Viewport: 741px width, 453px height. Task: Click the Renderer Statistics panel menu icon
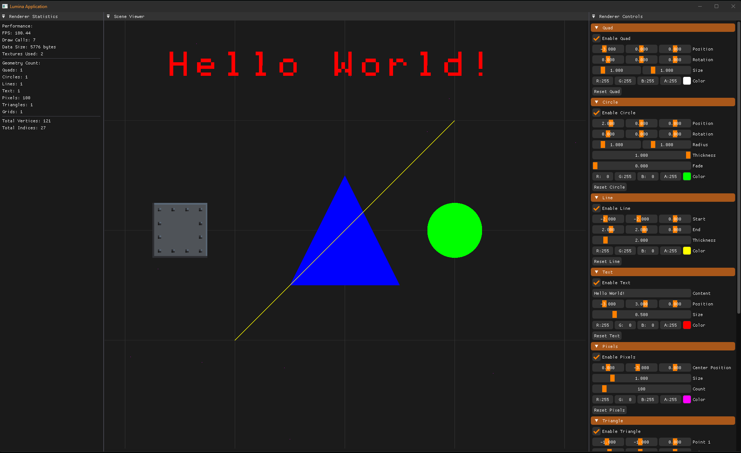[x=4, y=16]
